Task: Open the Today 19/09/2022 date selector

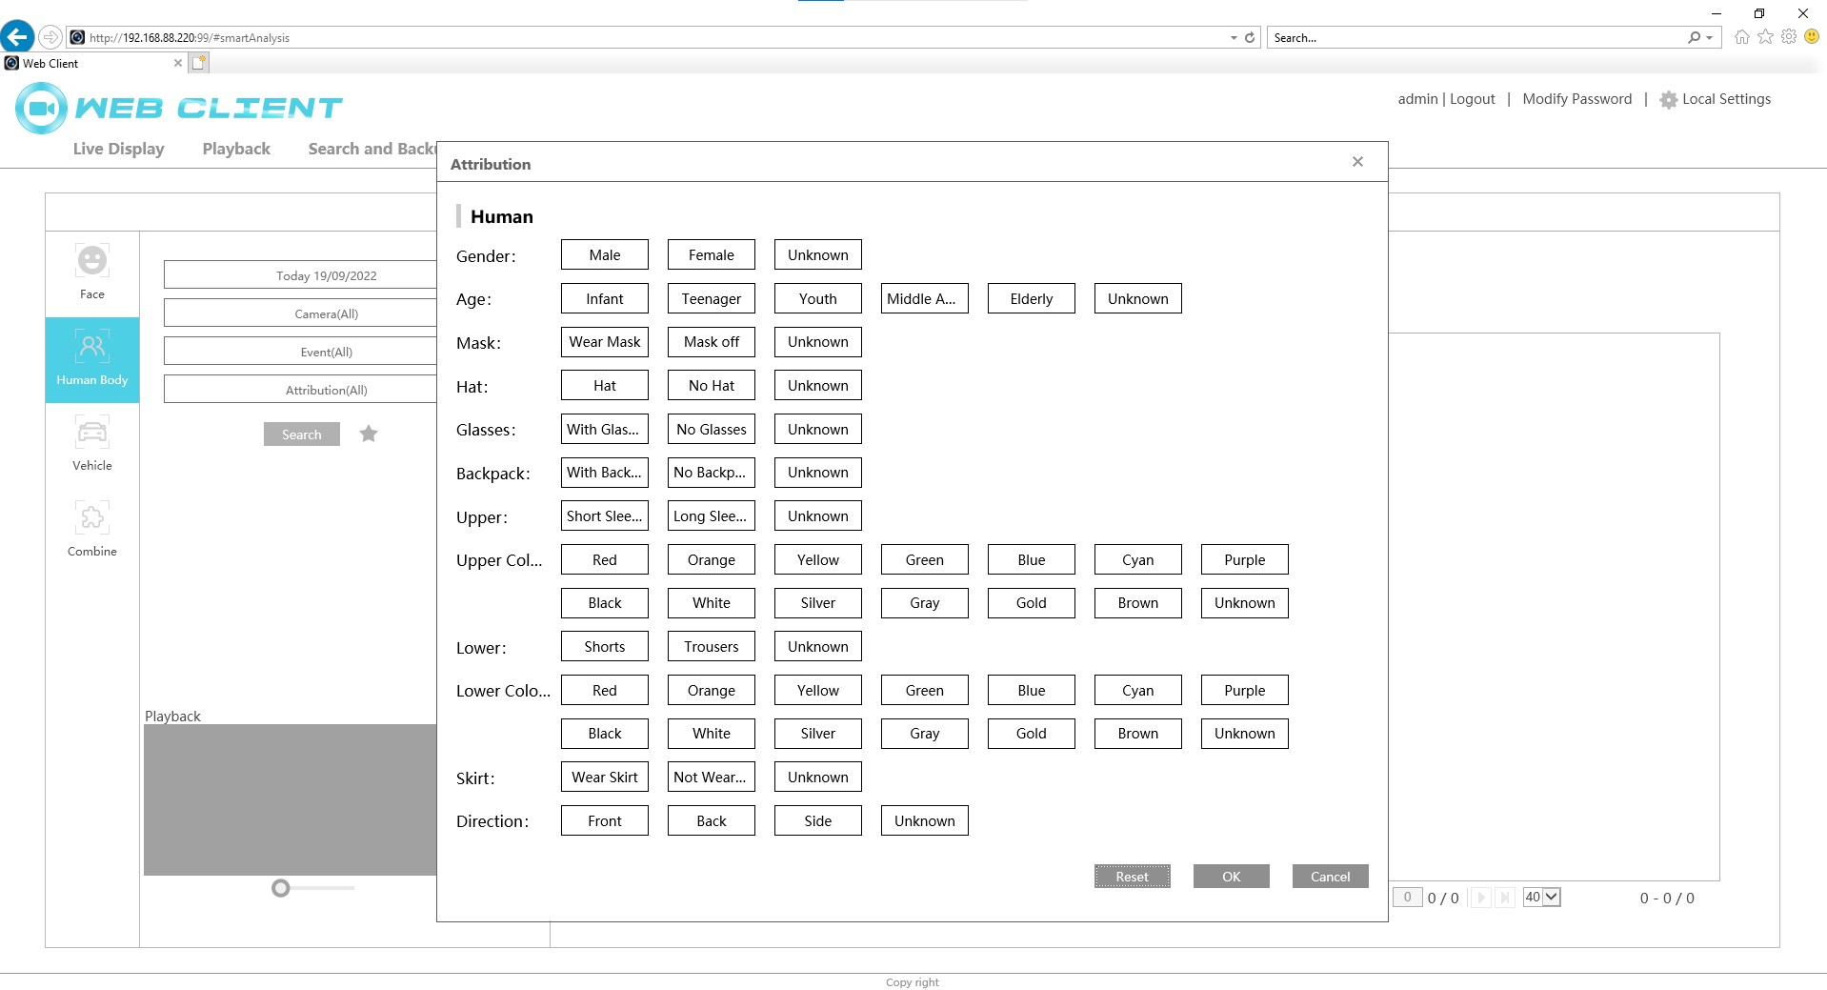Action: [x=300, y=275]
